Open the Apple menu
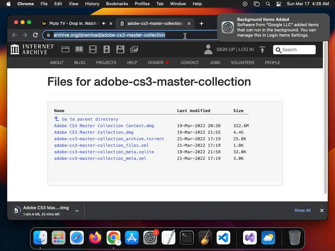 pyautogui.click(x=9, y=4)
